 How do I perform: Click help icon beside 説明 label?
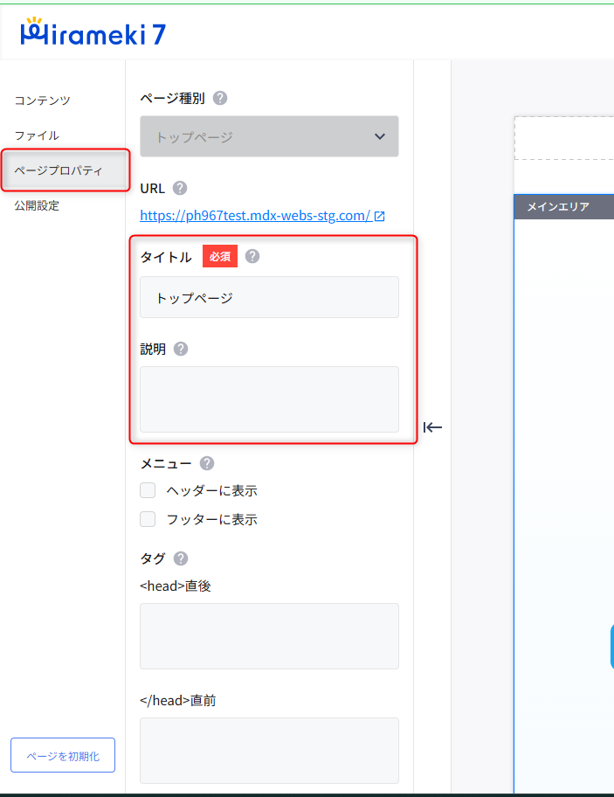(x=181, y=349)
